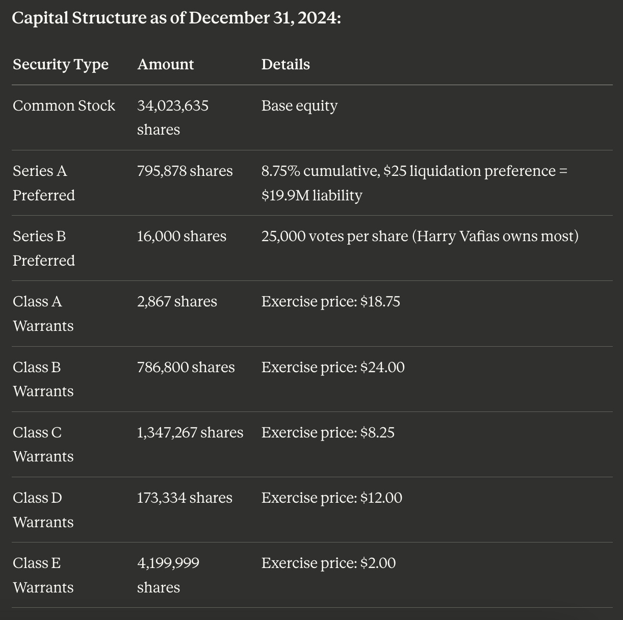
Task: Click the 8.75% cumulative liquidation preference text
Action: pyautogui.click(x=414, y=183)
